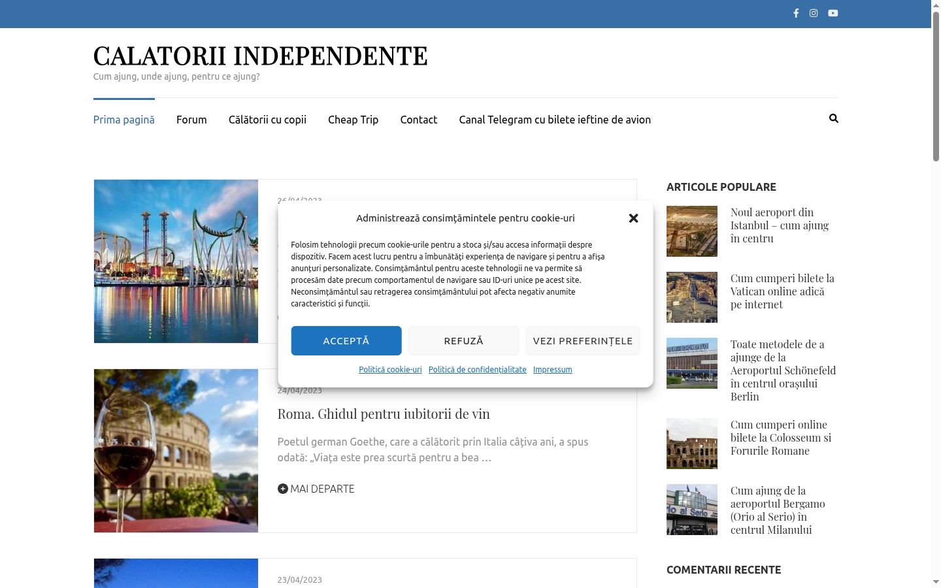
Task: Open Politică de confidențialitate link
Action: pyautogui.click(x=478, y=370)
